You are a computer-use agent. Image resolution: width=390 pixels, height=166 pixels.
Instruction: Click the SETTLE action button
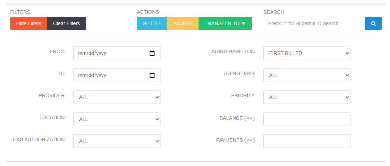152,23
